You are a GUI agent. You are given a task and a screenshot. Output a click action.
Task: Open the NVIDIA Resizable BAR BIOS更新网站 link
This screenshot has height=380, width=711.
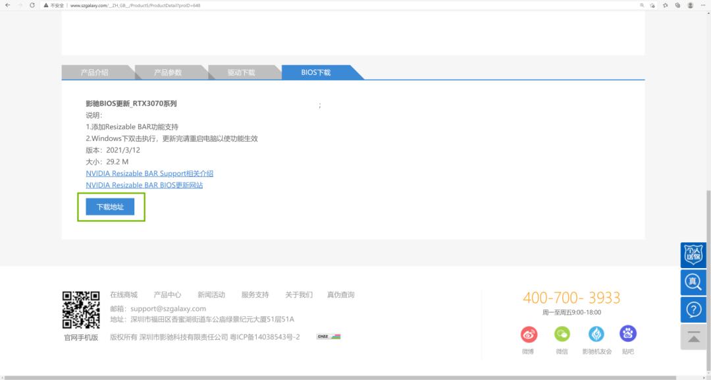pyautogui.click(x=145, y=185)
